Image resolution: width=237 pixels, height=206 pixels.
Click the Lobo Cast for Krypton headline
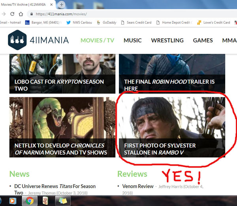pyautogui.click(x=59, y=85)
